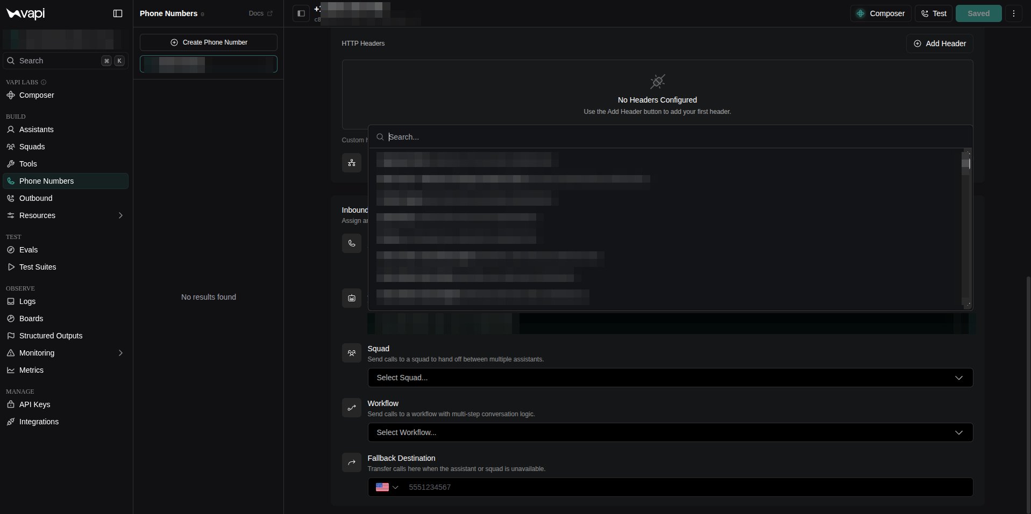Viewport: 1031px width, 514px height.
Task: Toggle the phone list panel icon
Action: click(x=301, y=13)
